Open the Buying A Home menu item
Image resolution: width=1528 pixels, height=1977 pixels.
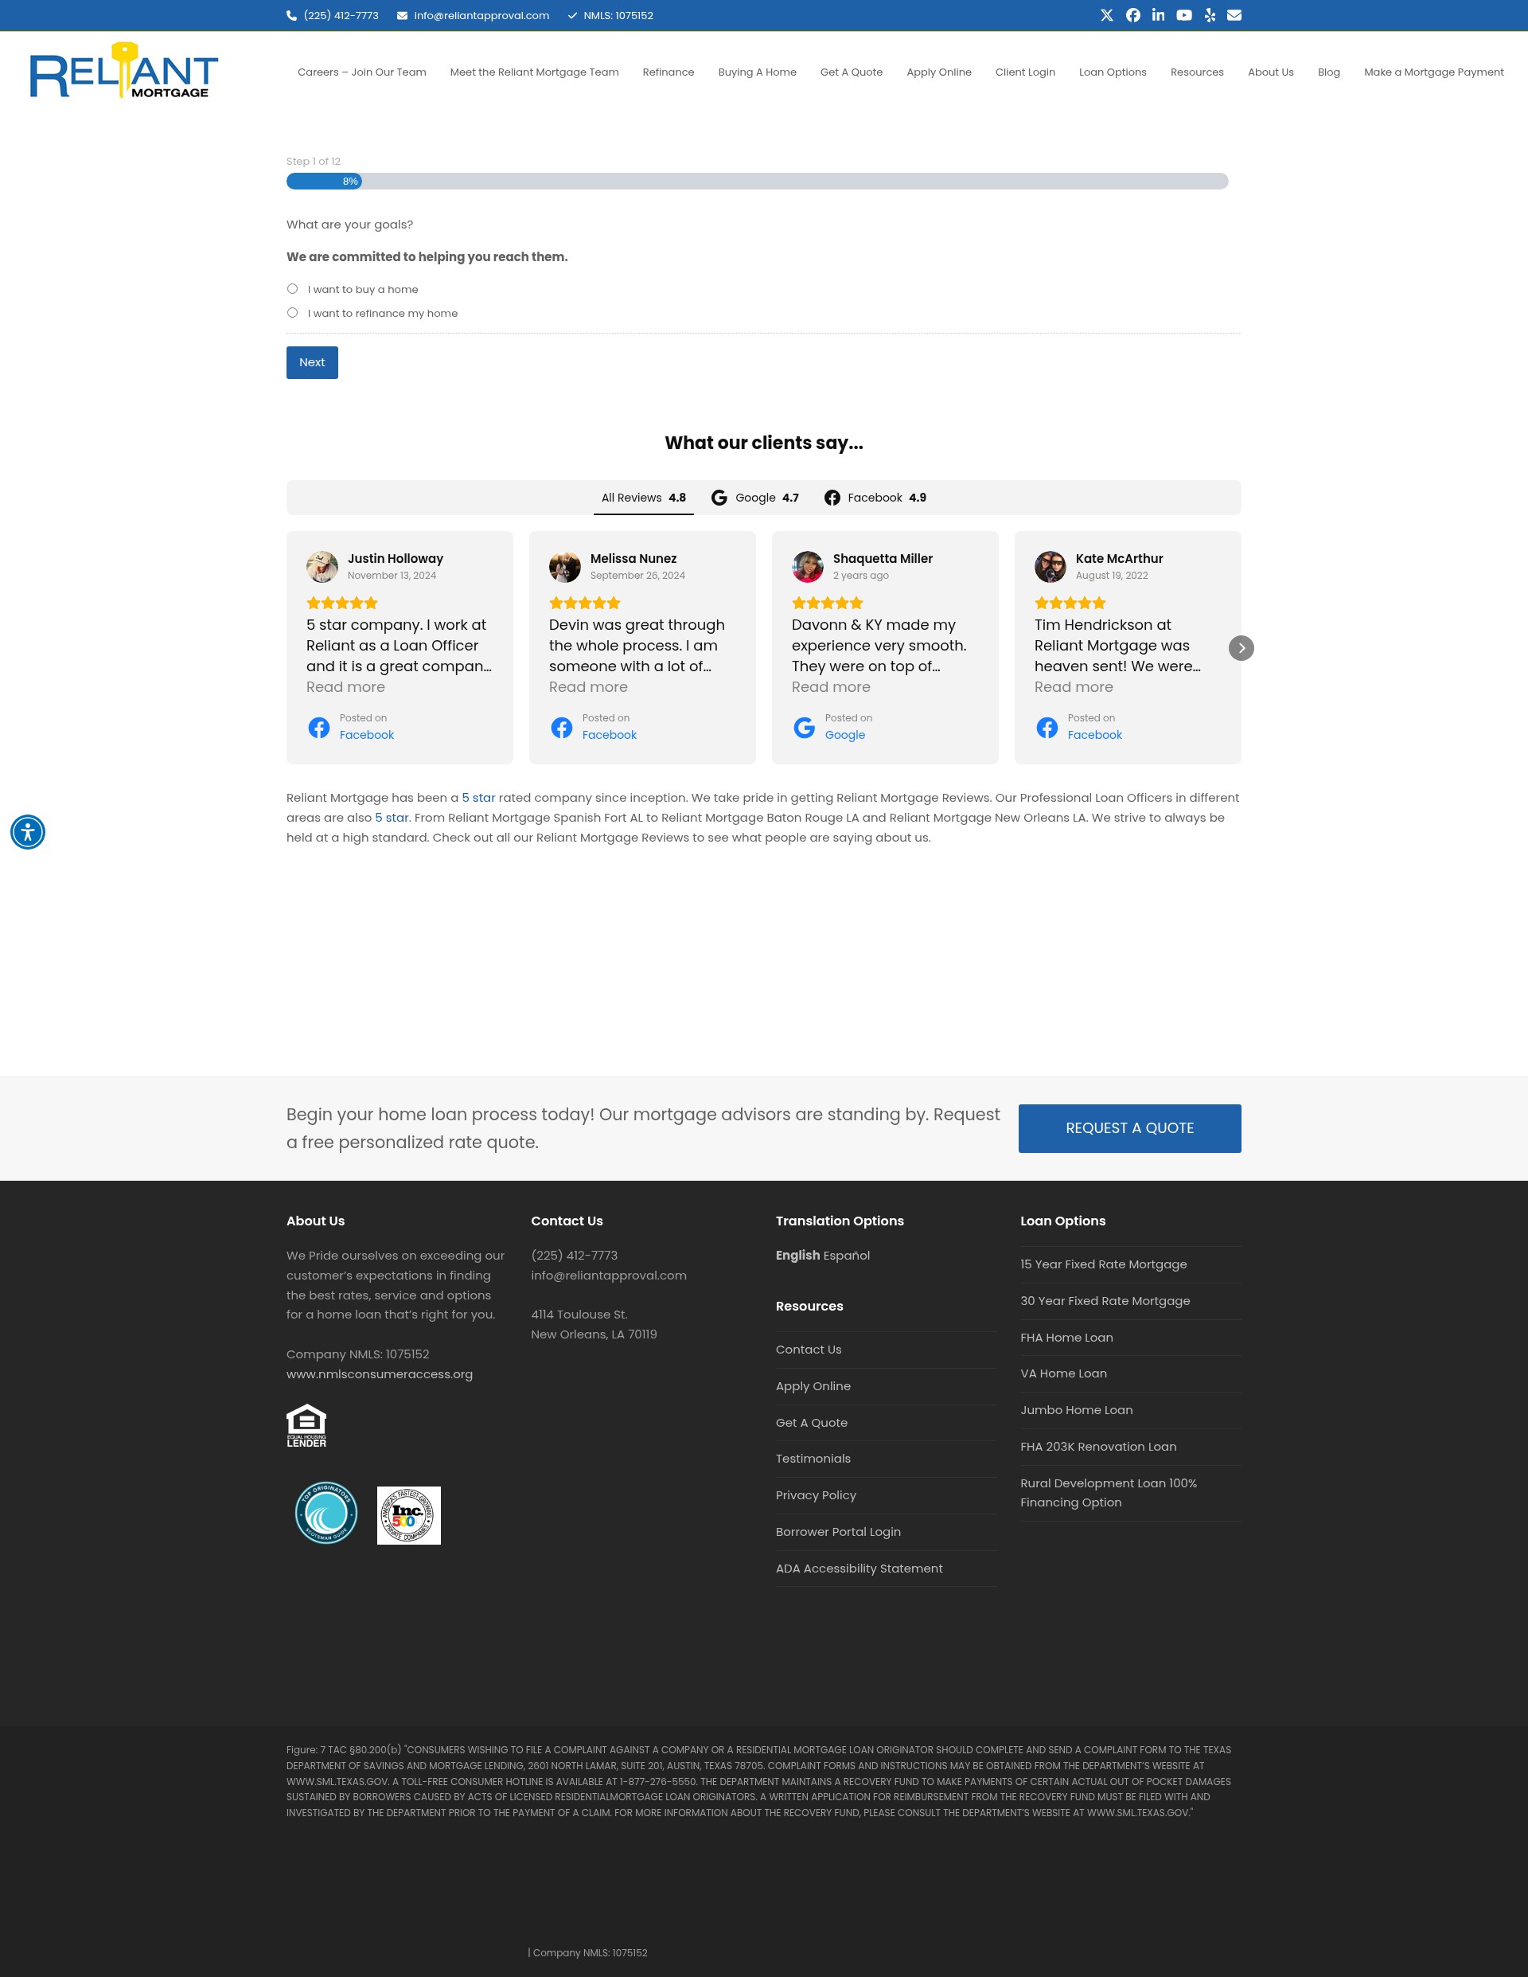pos(757,72)
